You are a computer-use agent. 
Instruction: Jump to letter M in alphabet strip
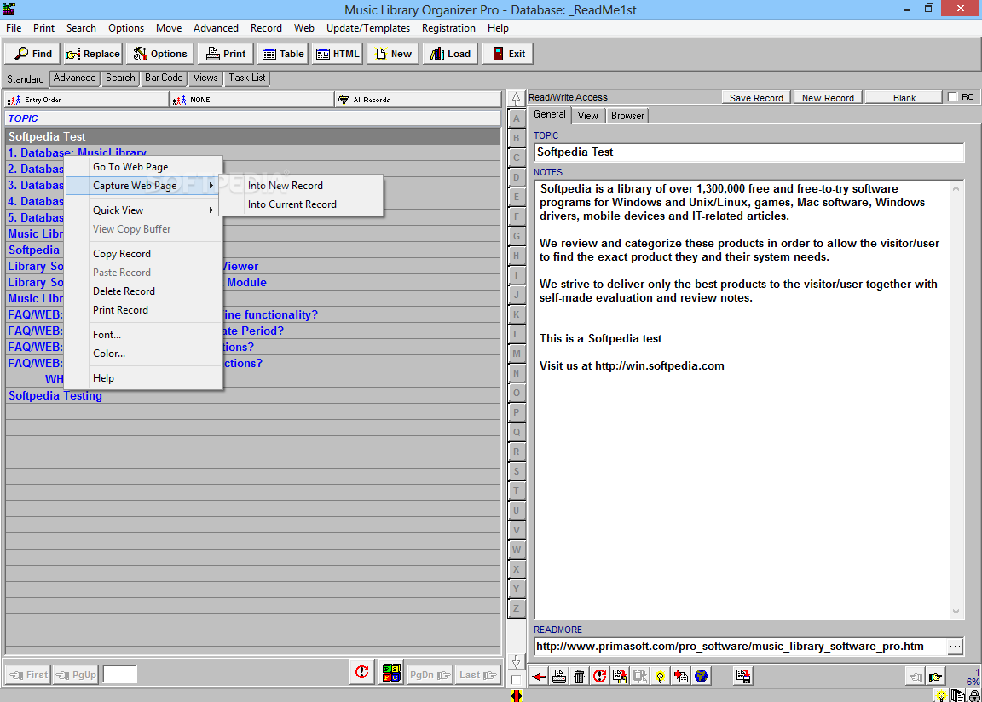tap(516, 354)
